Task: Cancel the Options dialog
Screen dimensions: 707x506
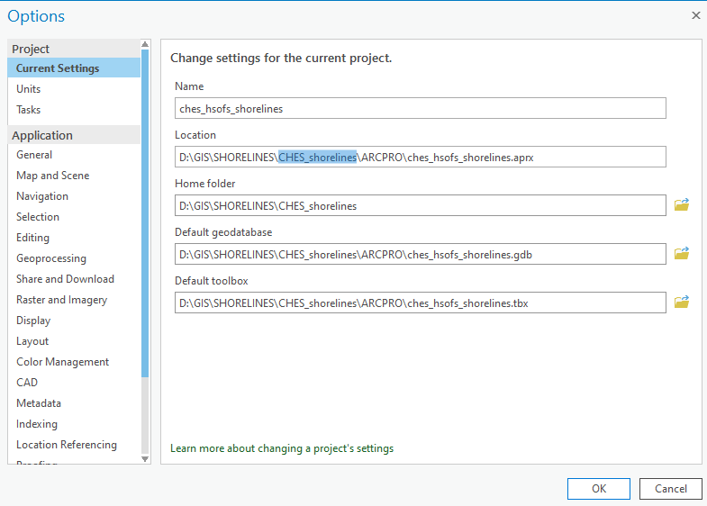Action: click(x=670, y=489)
